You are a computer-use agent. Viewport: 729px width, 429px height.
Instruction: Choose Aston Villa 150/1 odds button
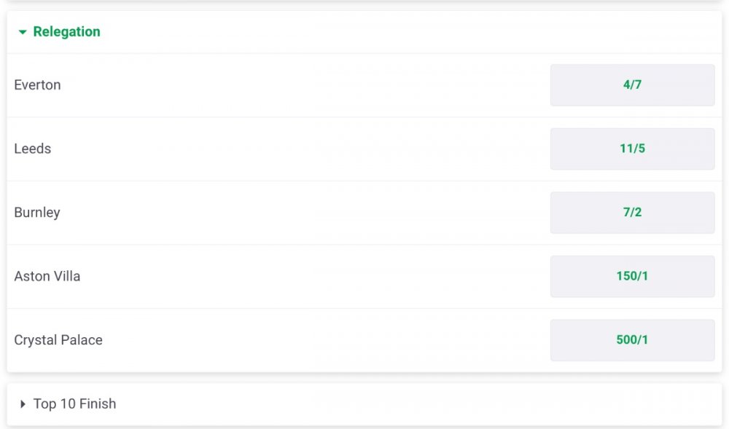tap(632, 276)
